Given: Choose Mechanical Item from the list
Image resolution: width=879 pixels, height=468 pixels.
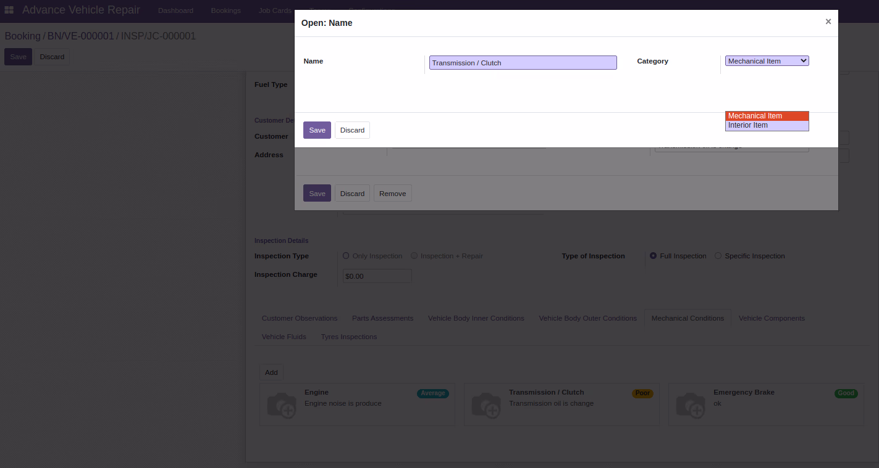Looking at the screenshot, I should (x=767, y=116).
